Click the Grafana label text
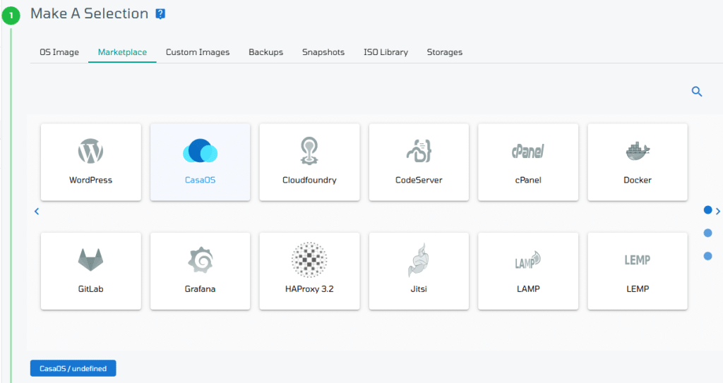723x383 pixels. pyautogui.click(x=200, y=289)
